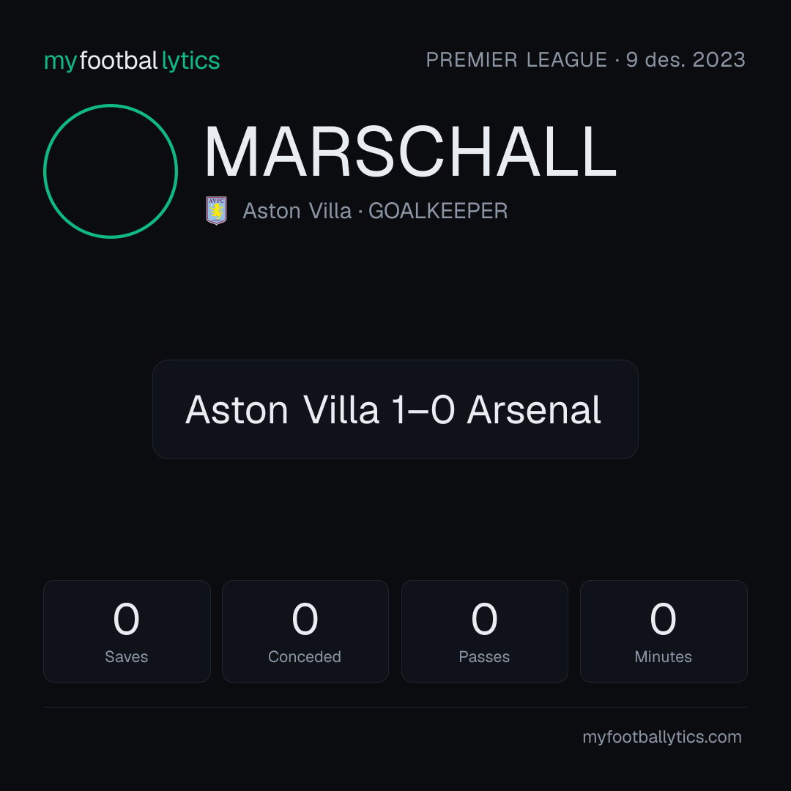This screenshot has height=791, width=791.
Task: Click the GOALKEEPER position label
Action: (x=438, y=211)
